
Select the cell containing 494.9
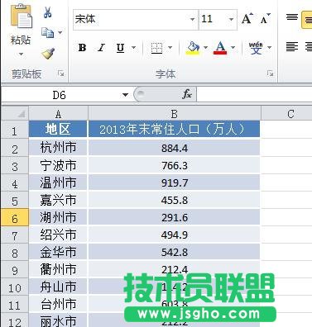tap(174, 235)
